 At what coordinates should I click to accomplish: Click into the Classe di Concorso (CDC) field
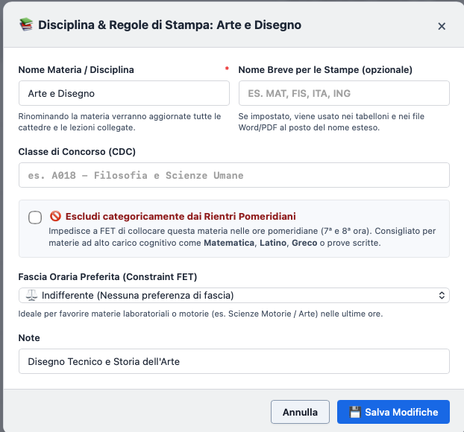234,175
